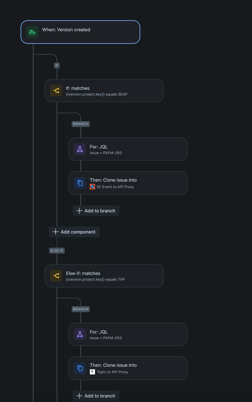Click the clone icon on second Then block
This screenshot has width=252, height=402.
[x=80, y=368]
